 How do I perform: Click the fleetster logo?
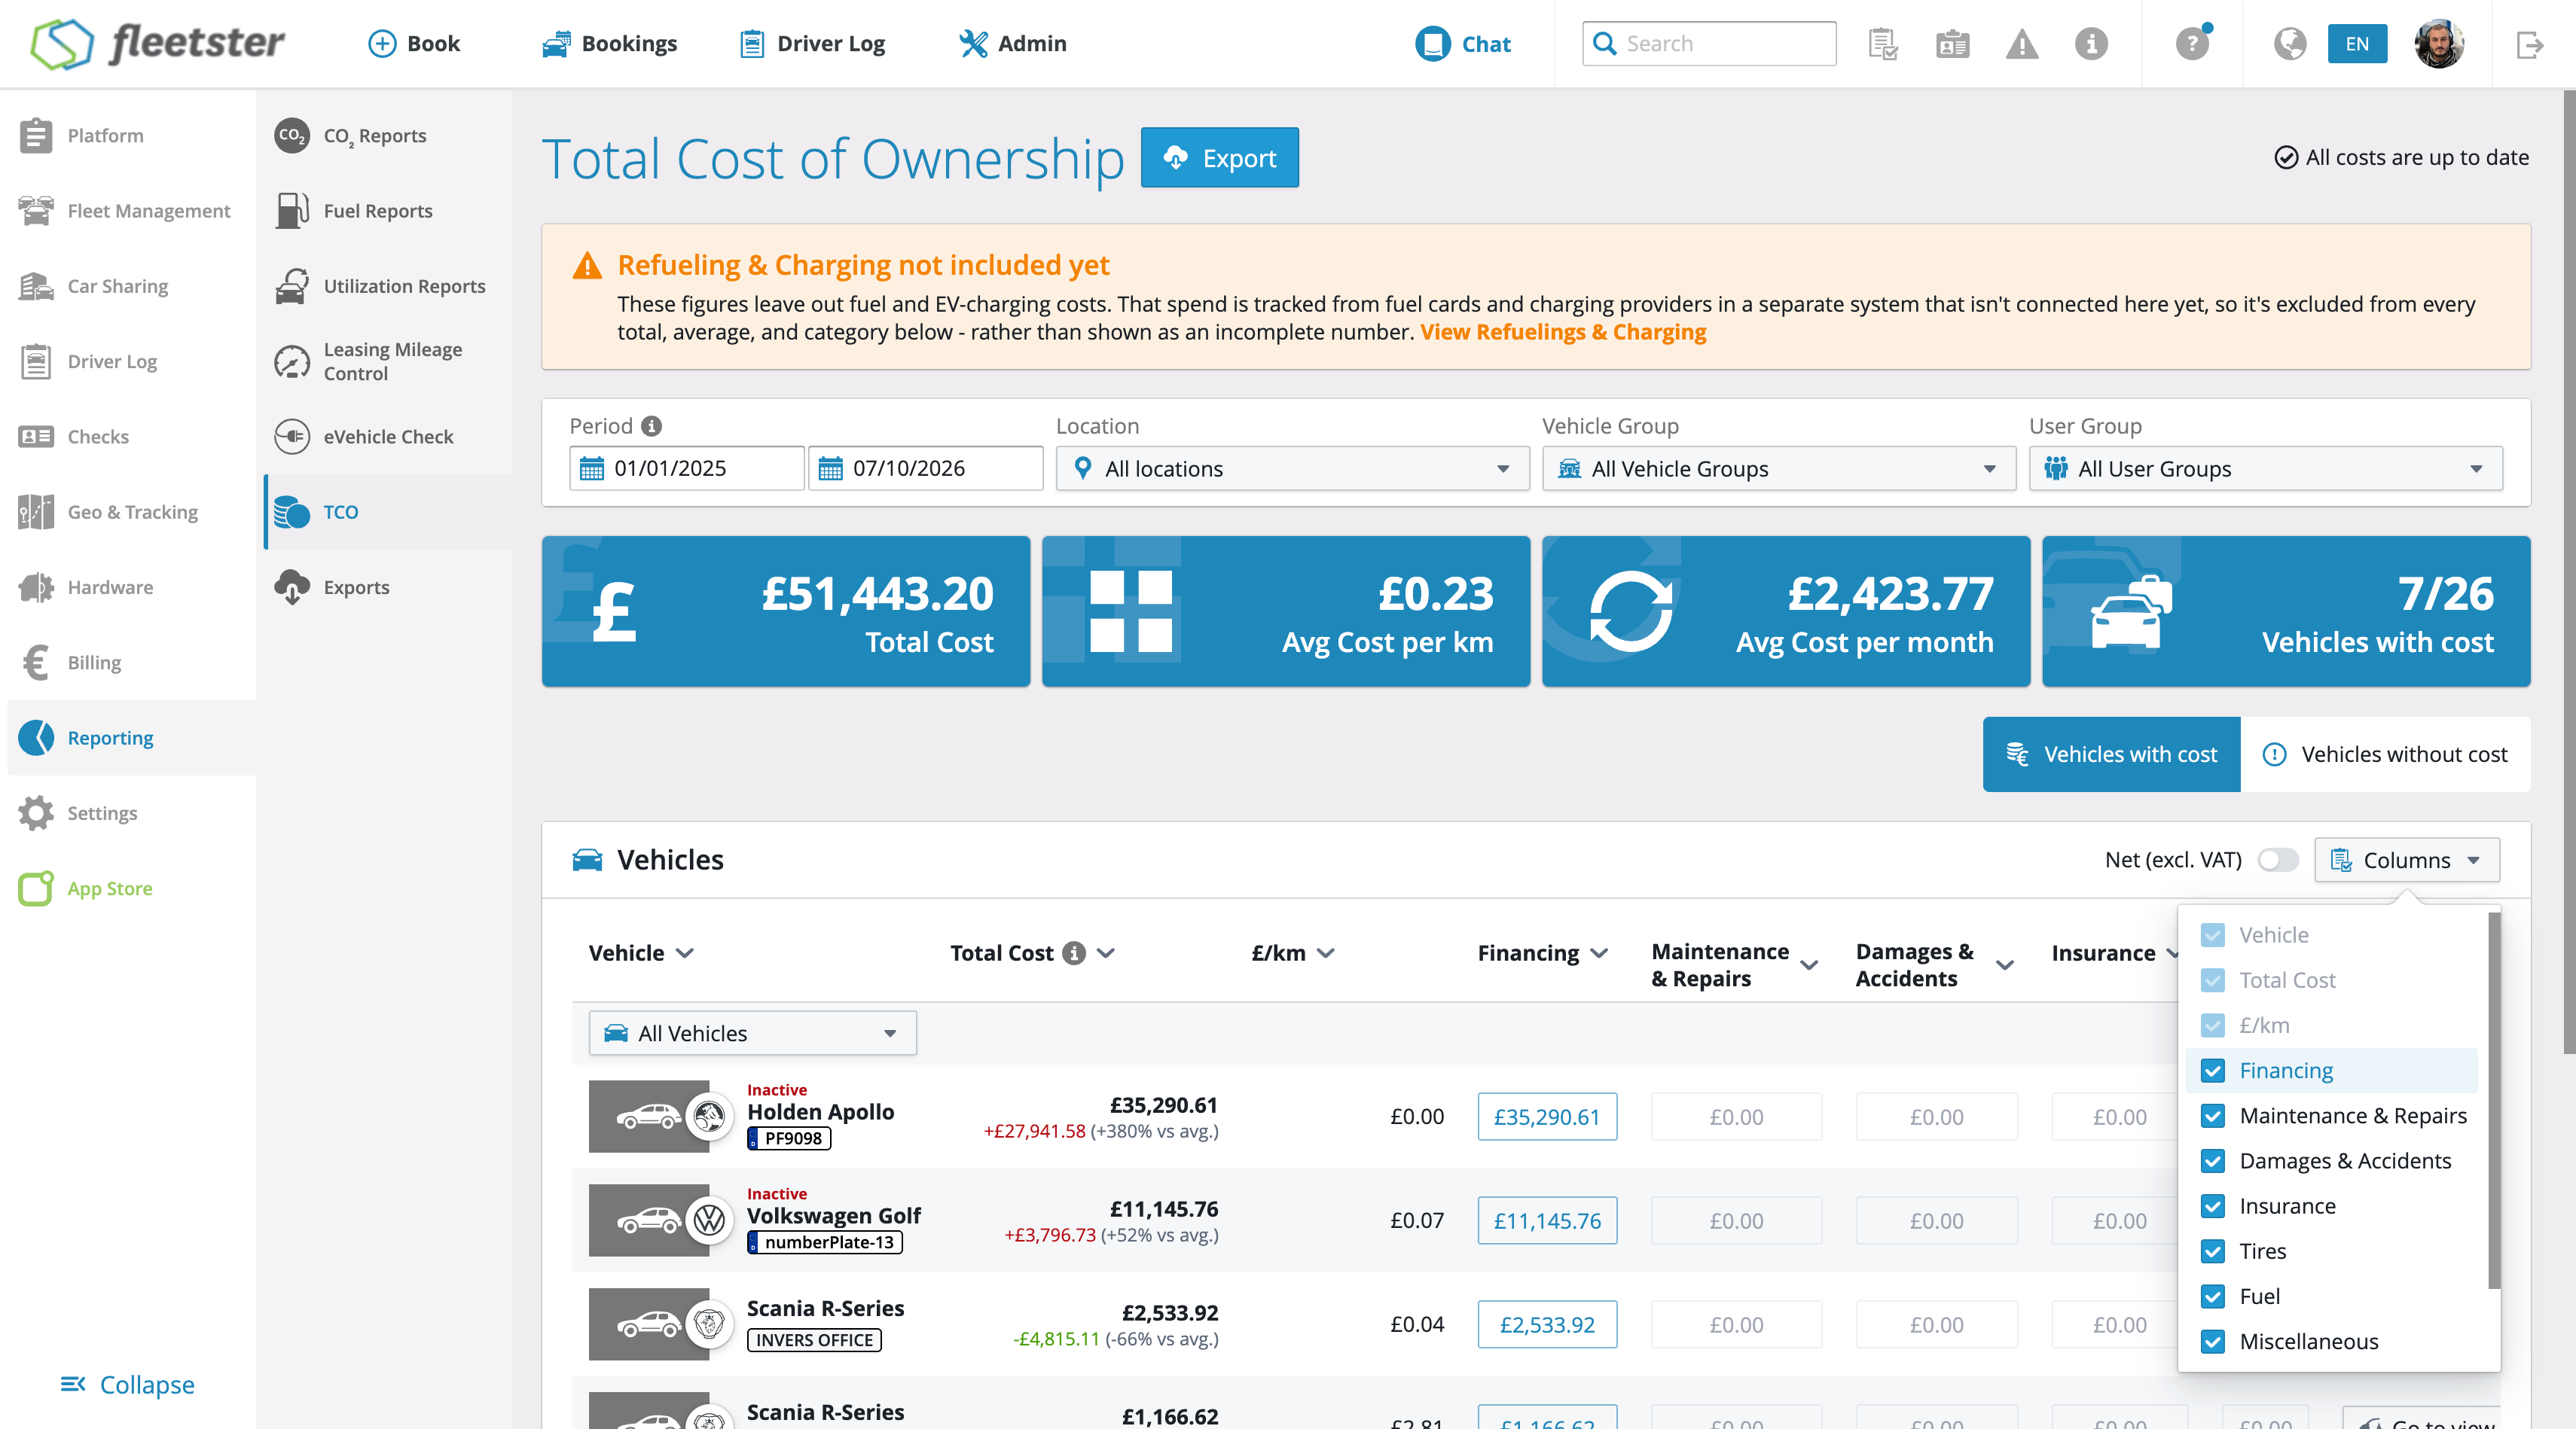coord(157,43)
